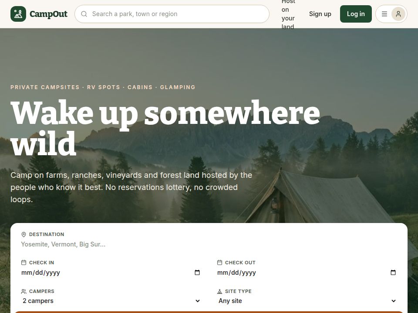
Task: Click the Check out calendar label icon
Action: pyautogui.click(x=219, y=263)
